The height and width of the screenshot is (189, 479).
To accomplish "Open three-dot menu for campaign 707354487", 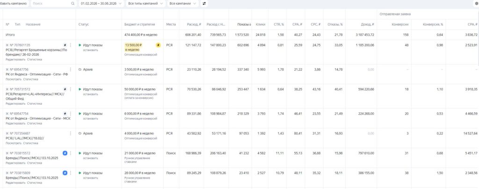I will (71, 133).
